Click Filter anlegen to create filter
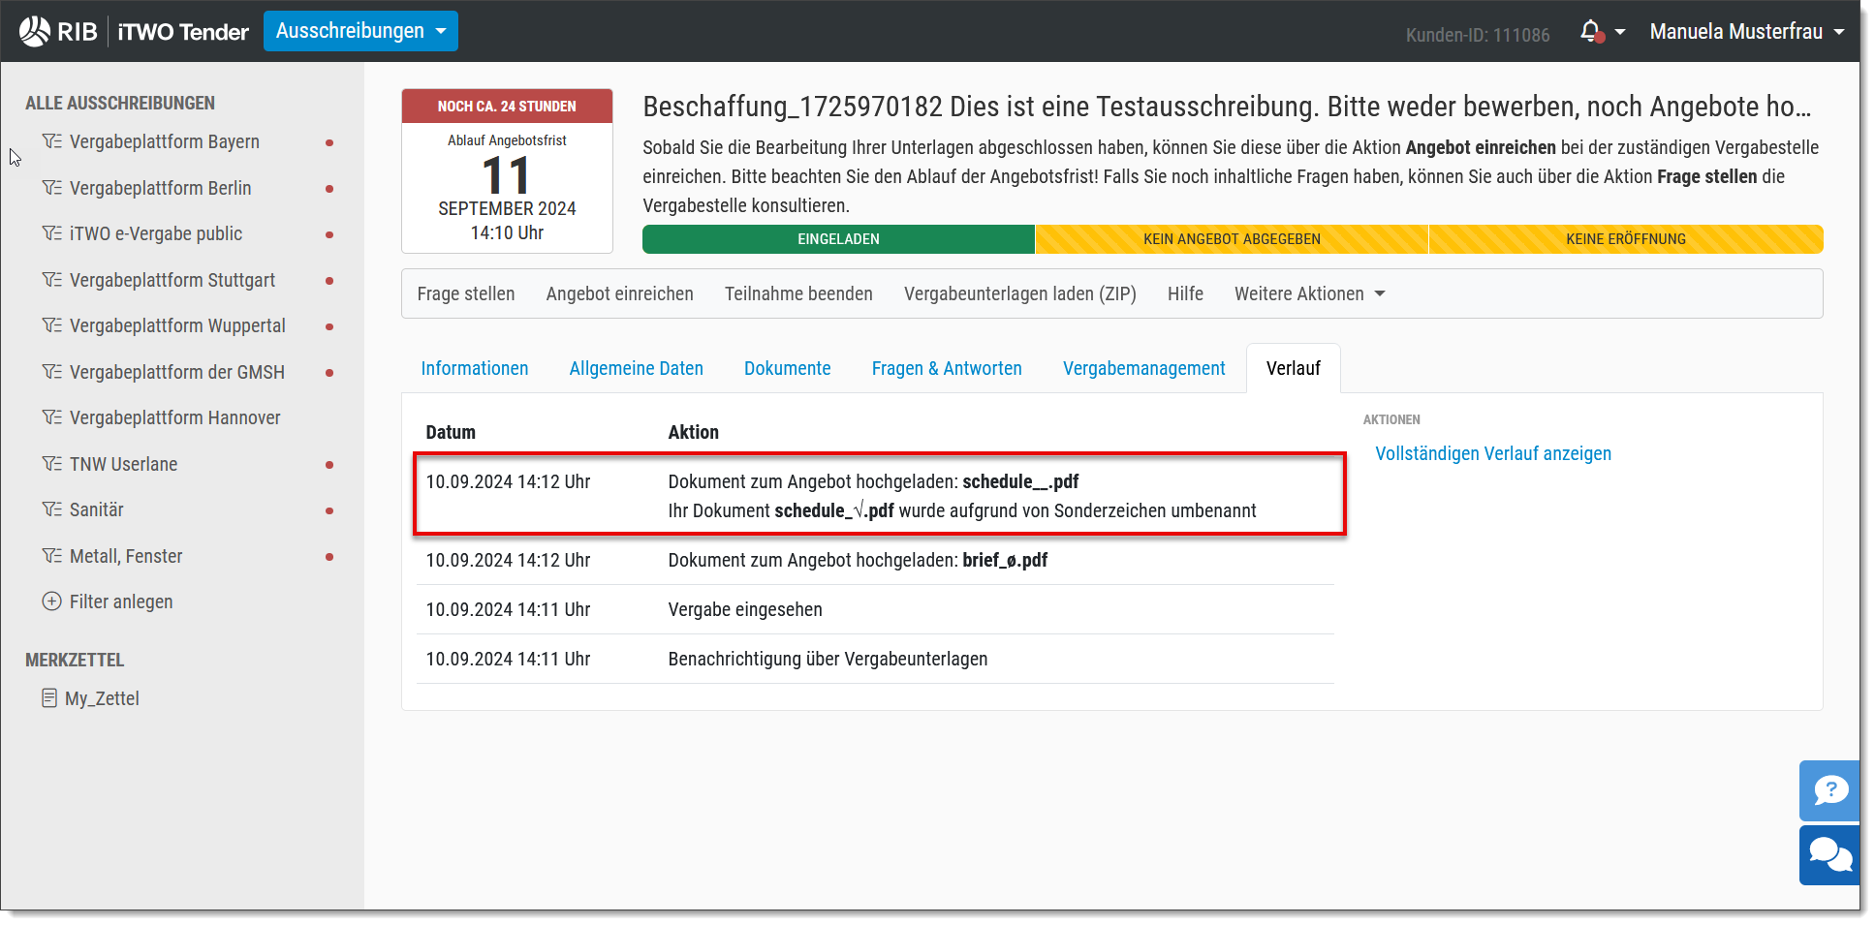This screenshot has height=925, width=1875. click(x=121, y=601)
